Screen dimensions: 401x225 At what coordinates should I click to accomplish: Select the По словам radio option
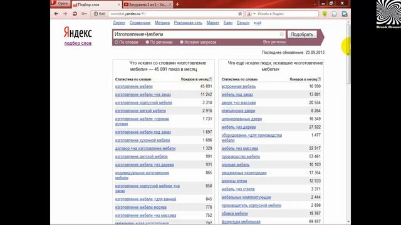117,42
